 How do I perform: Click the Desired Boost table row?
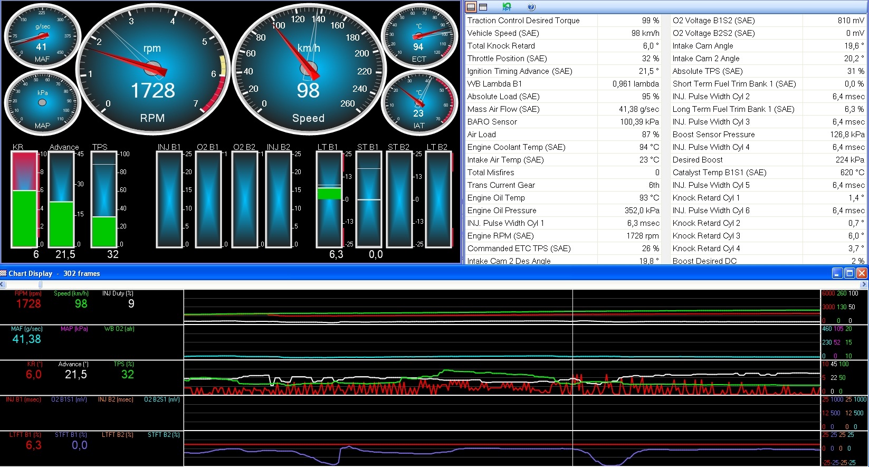pyautogui.click(x=769, y=160)
